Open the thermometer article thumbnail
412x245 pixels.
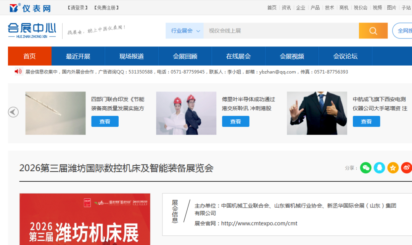(55, 113)
